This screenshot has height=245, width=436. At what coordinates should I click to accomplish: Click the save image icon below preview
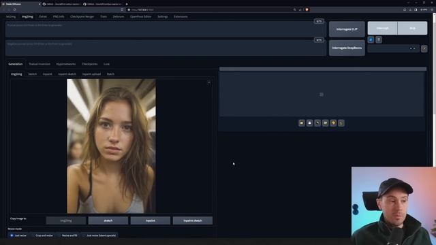pos(309,123)
